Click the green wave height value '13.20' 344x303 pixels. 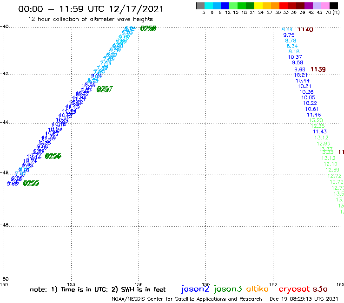tap(316, 120)
